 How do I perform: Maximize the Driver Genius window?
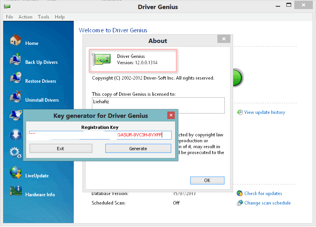pyautogui.click(x=289, y=5)
